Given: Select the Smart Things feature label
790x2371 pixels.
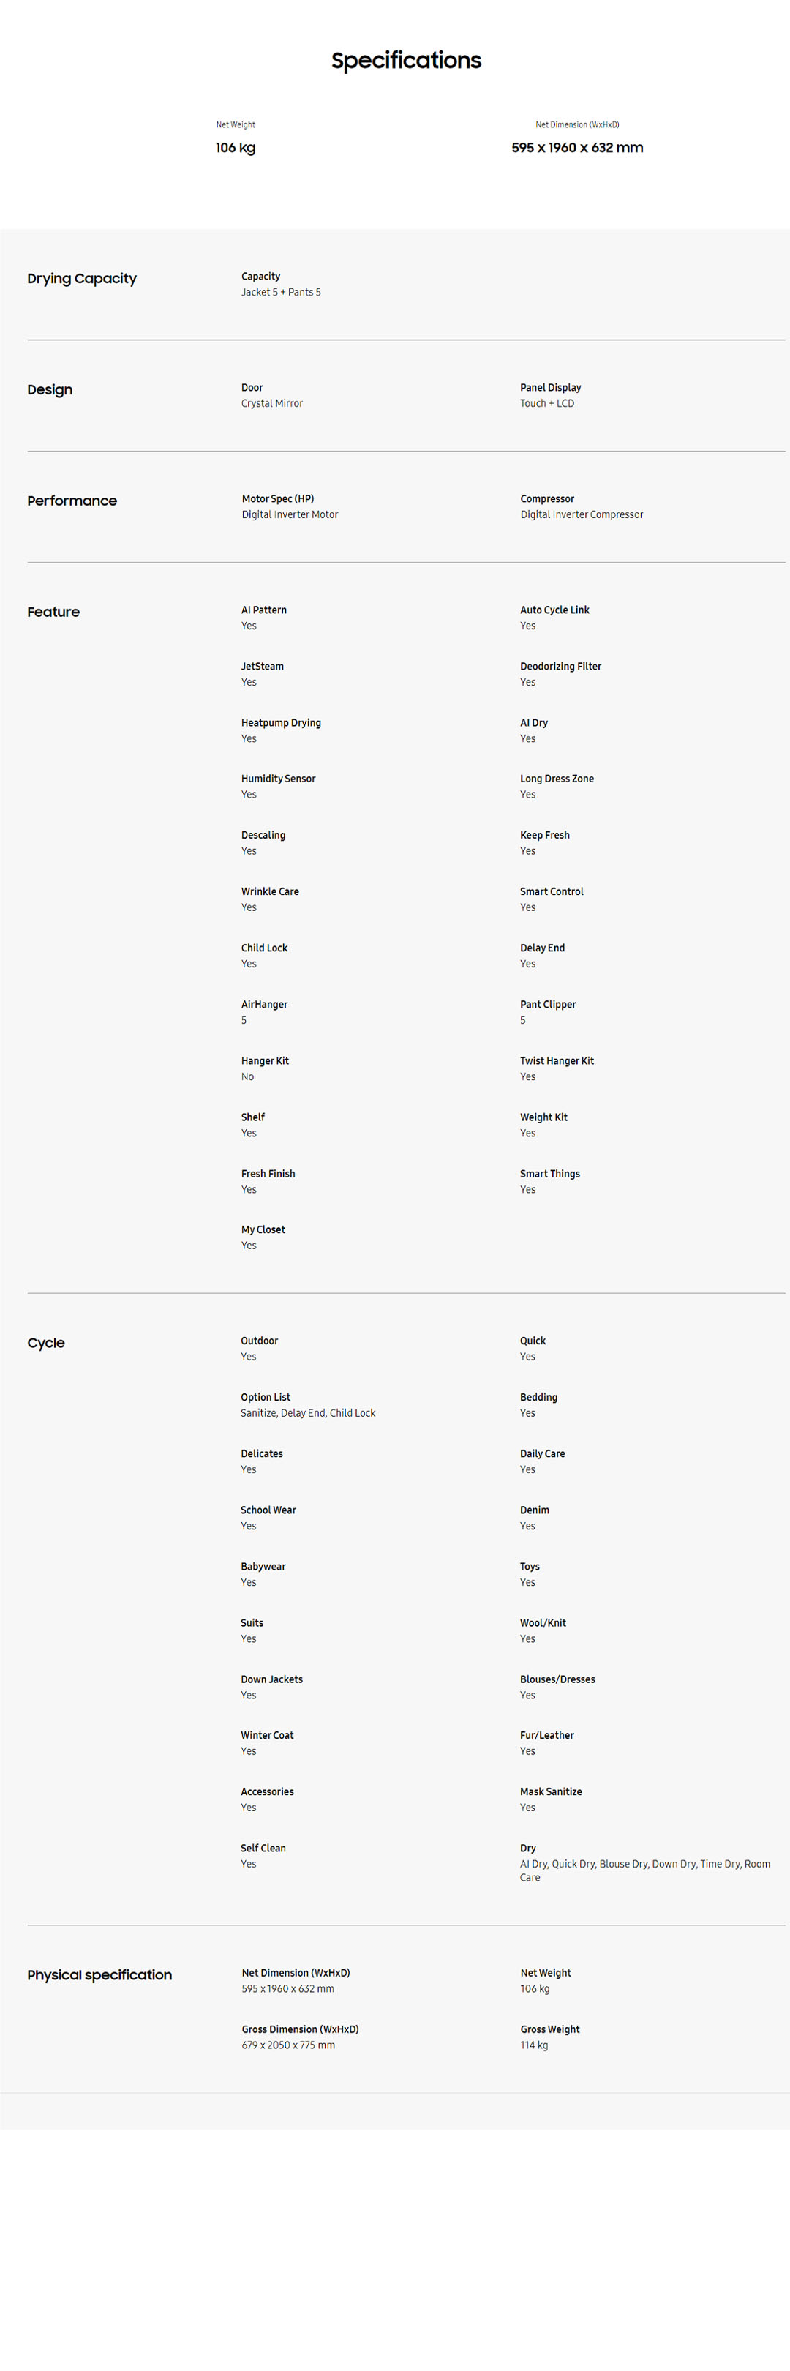Looking at the screenshot, I should 549,1174.
